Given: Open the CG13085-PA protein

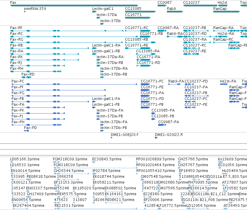Looking at the screenshot, I should coord(163,110).
